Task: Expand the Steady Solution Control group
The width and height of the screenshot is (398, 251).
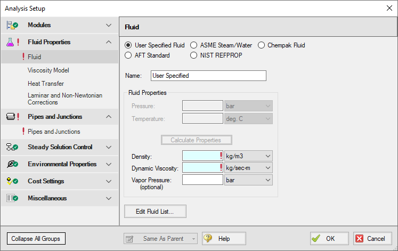Action: pos(109,147)
